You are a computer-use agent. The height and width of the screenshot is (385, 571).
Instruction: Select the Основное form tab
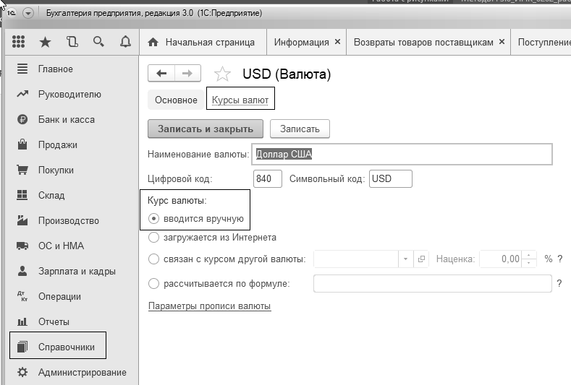[x=176, y=100]
